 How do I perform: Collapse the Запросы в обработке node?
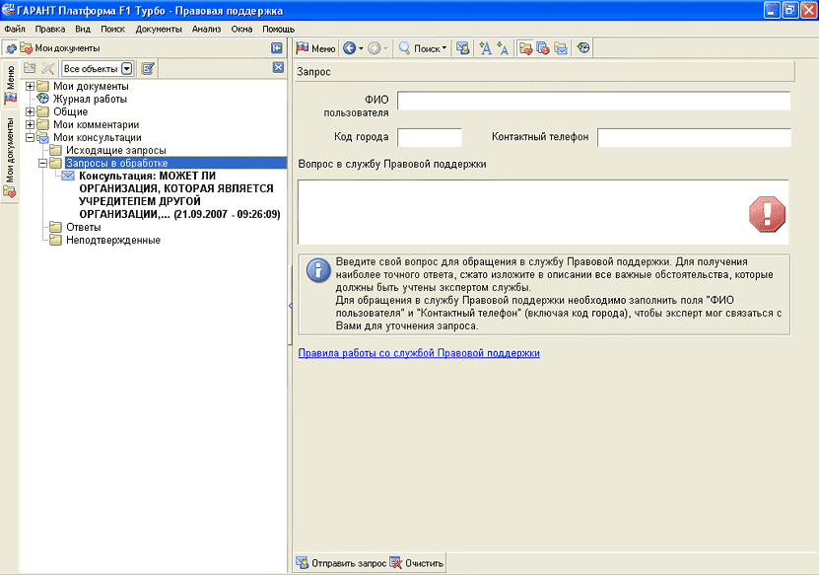(42, 163)
